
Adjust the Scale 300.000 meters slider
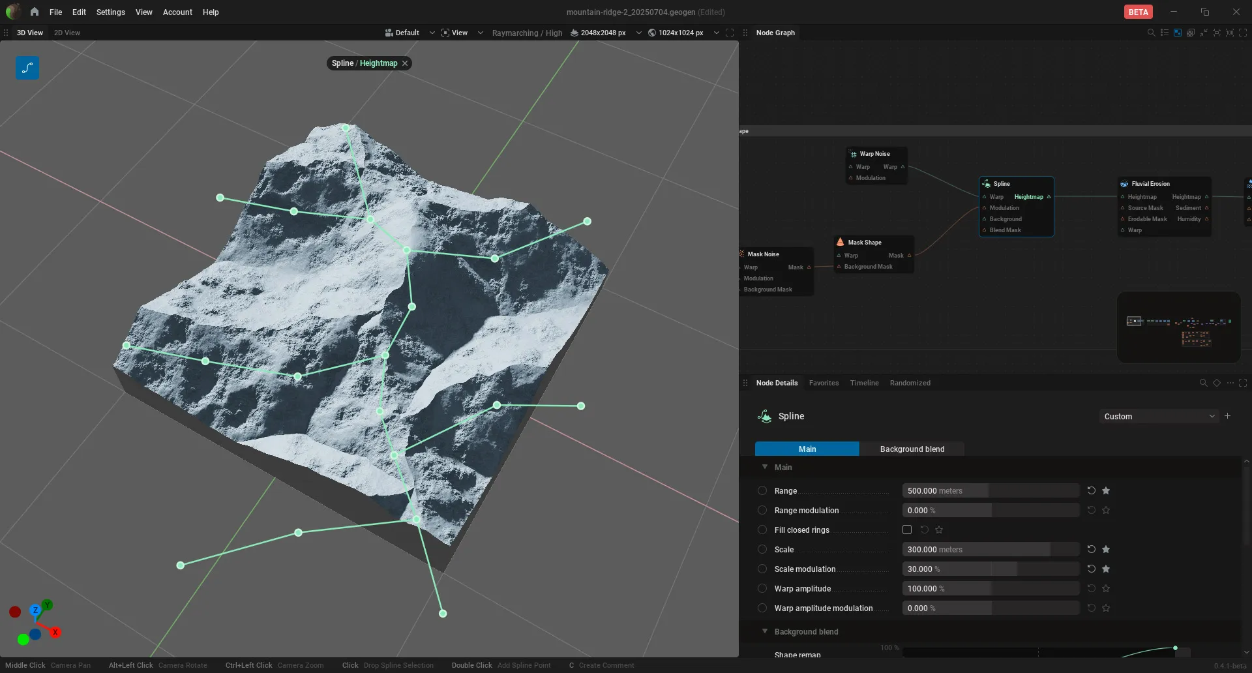(991, 549)
